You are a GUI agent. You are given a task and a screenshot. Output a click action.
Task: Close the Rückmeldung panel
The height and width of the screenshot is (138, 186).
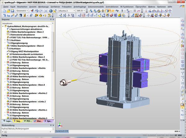coord(53,125)
